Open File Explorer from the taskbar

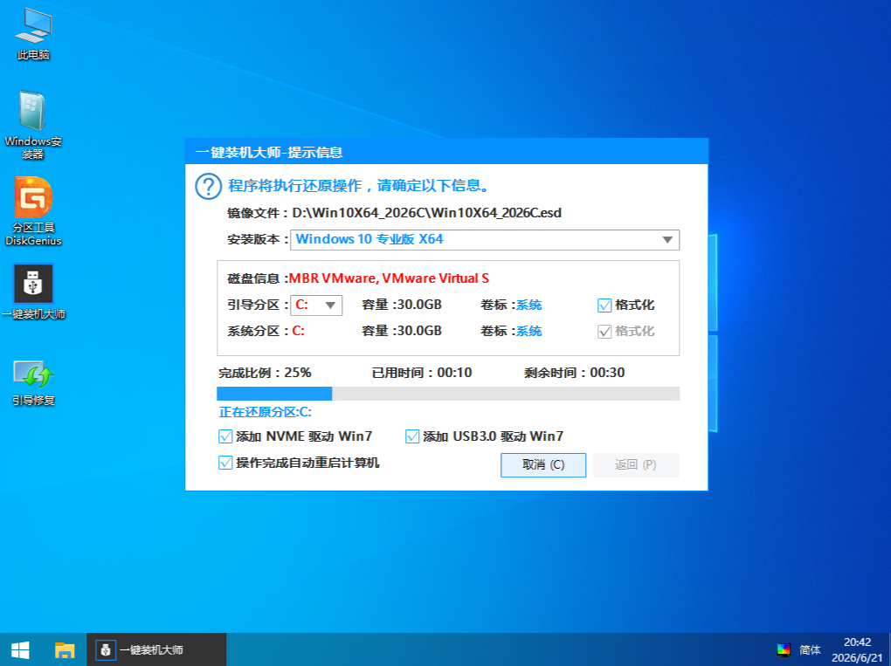pyautogui.click(x=65, y=649)
